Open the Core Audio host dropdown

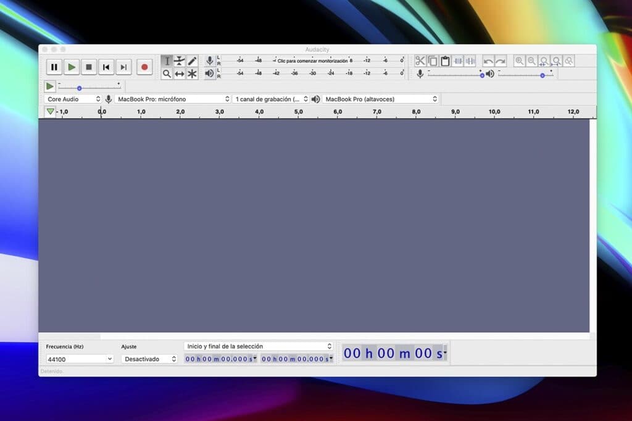coord(73,99)
